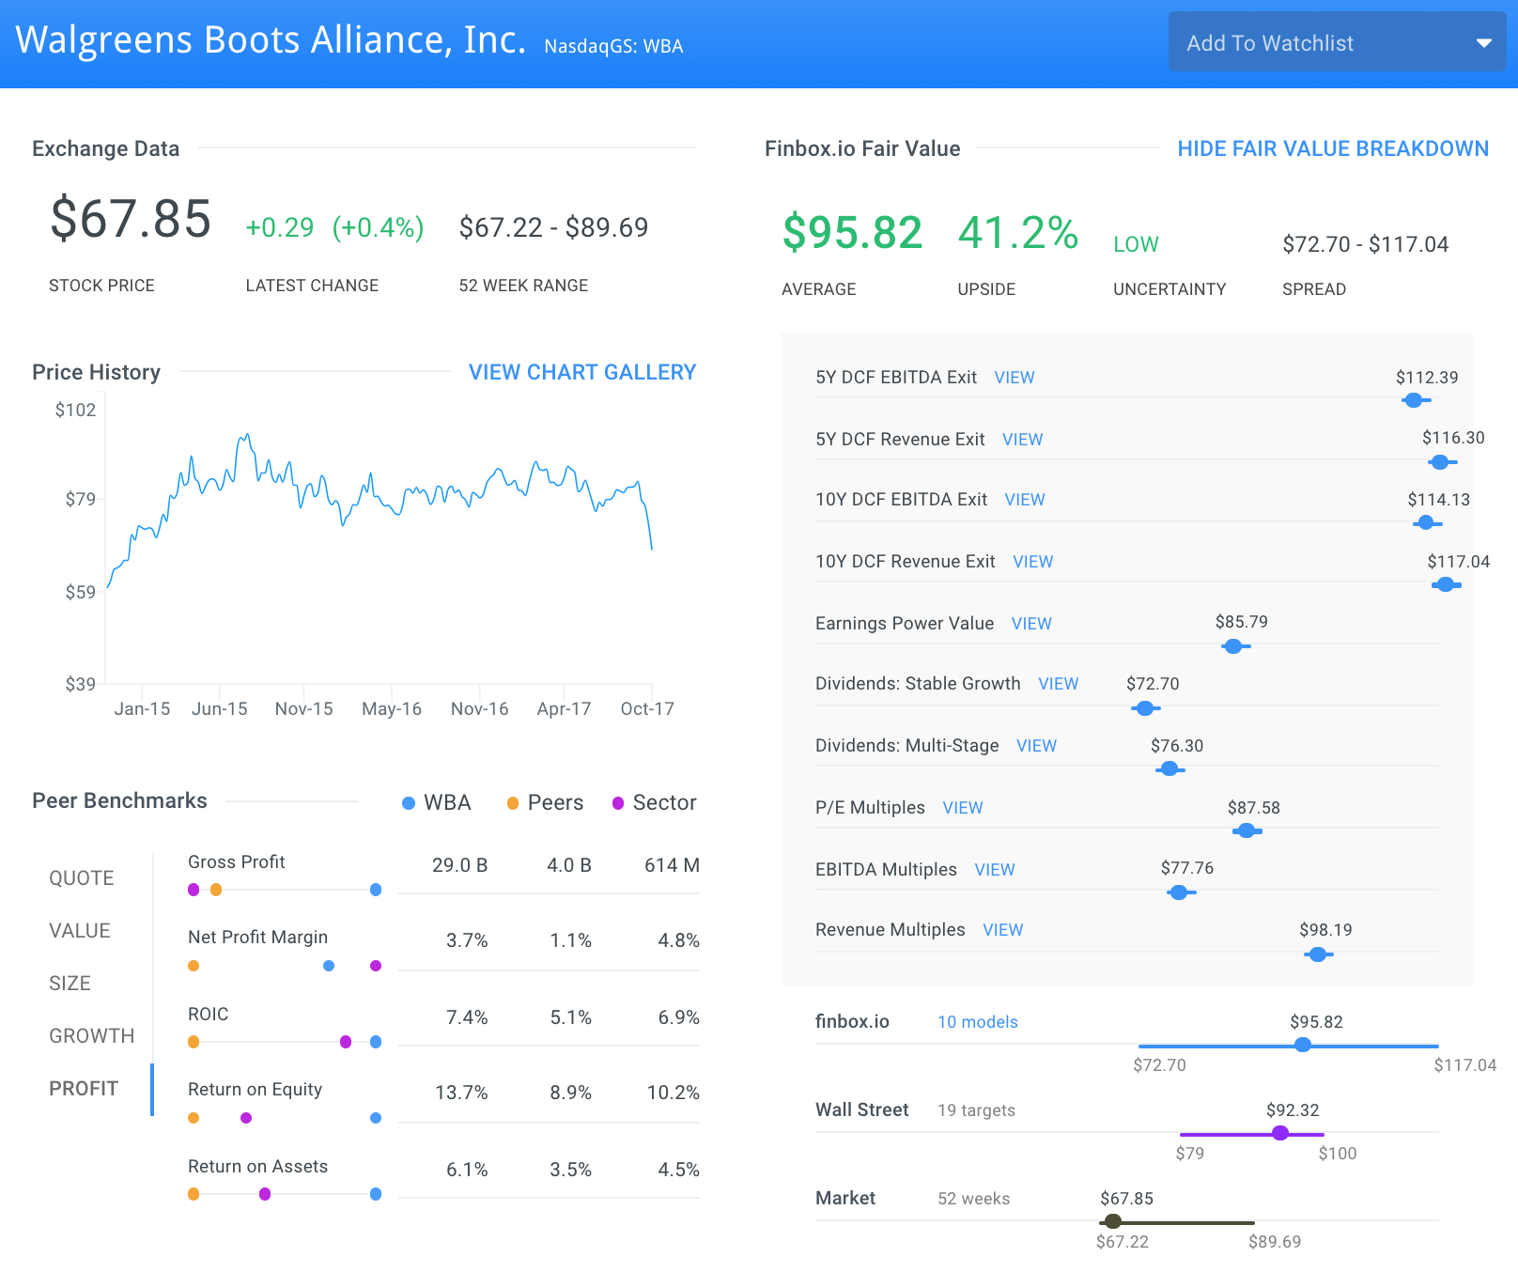View Dividends: Multi-Stage model
The image size is (1518, 1272).
1036,746
